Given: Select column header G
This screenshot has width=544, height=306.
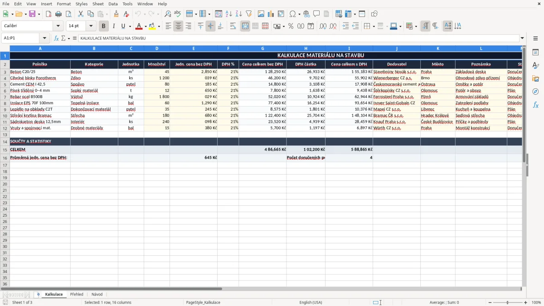Looking at the screenshot, I should click(262, 49).
